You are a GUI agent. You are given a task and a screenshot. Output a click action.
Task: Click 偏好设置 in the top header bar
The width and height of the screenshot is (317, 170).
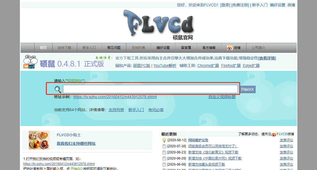(277, 5)
